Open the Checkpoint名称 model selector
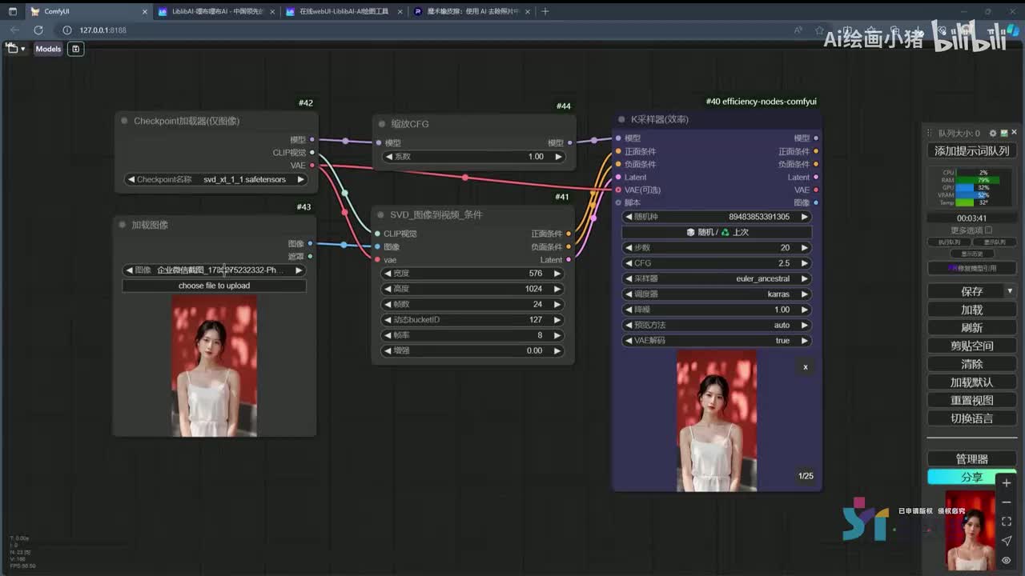Image resolution: width=1025 pixels, height=576 pixels. pyautogui.click(x=216, y=179)
